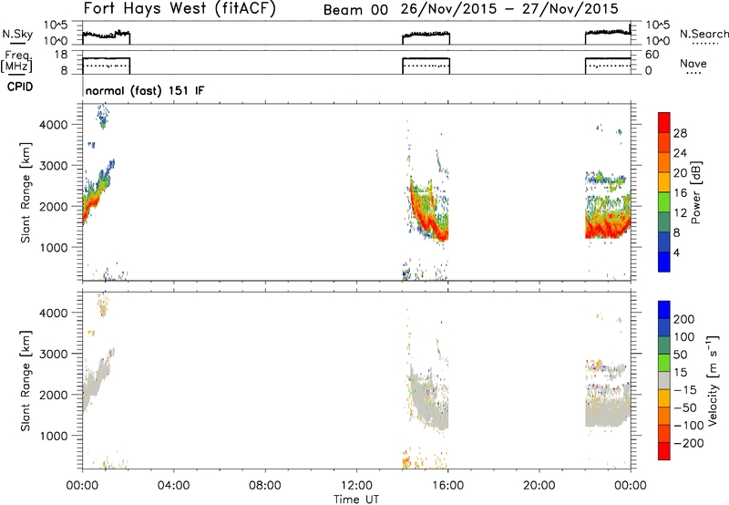Click the 'N.Sky' legend label

pos(17,34)
